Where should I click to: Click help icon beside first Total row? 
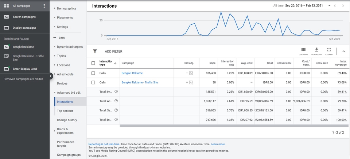[x=116, y=92]
